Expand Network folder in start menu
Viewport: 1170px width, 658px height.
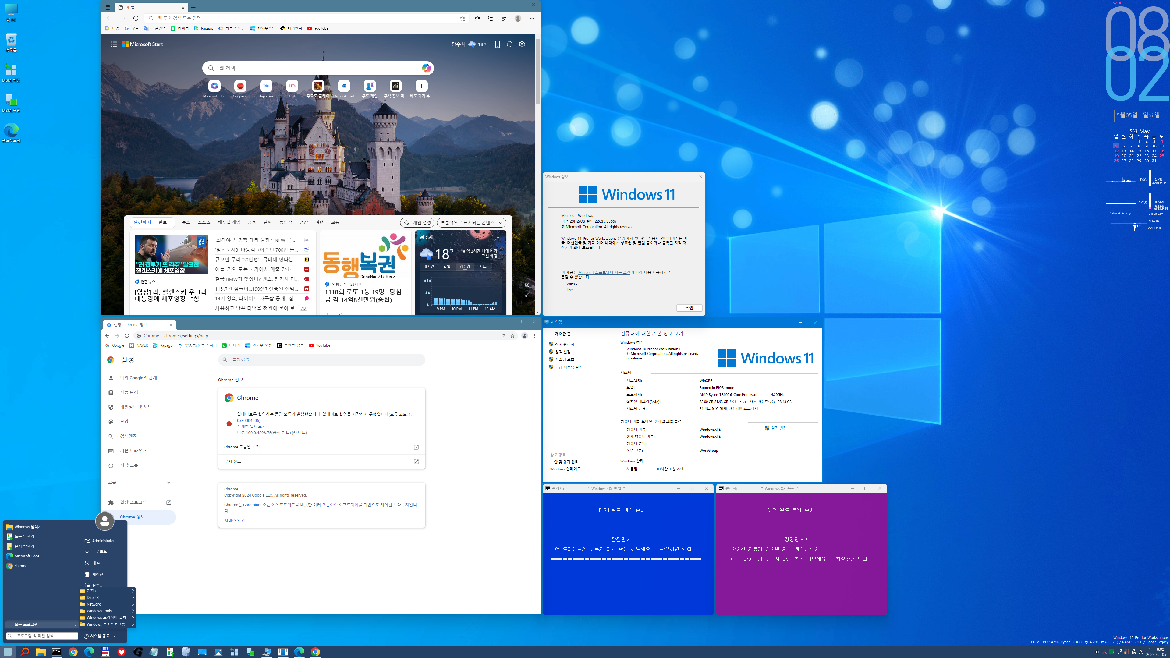pyautogui.click(x=107, y=604)
